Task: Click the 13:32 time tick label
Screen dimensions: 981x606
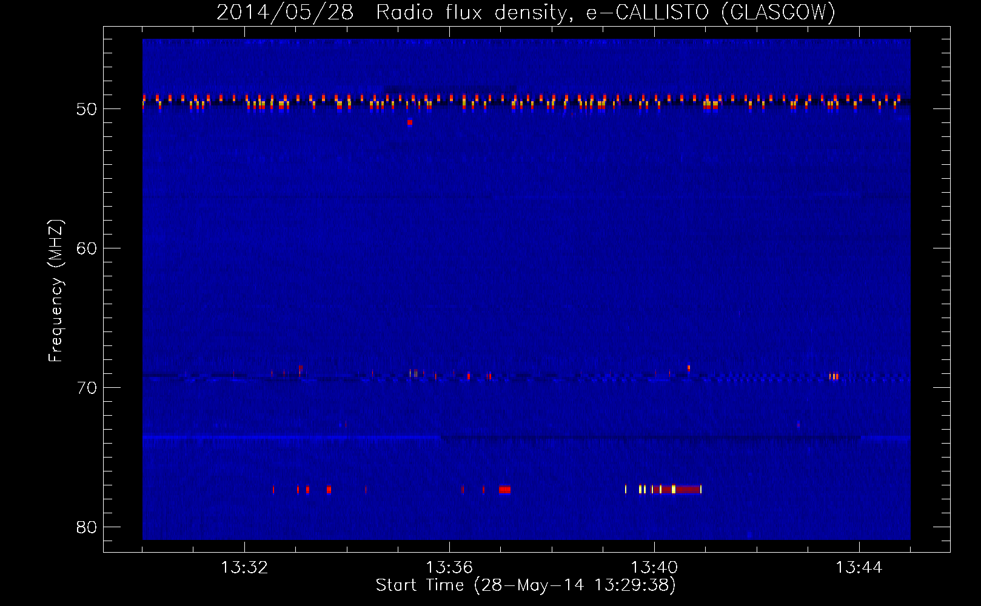Action: [244, 567]
